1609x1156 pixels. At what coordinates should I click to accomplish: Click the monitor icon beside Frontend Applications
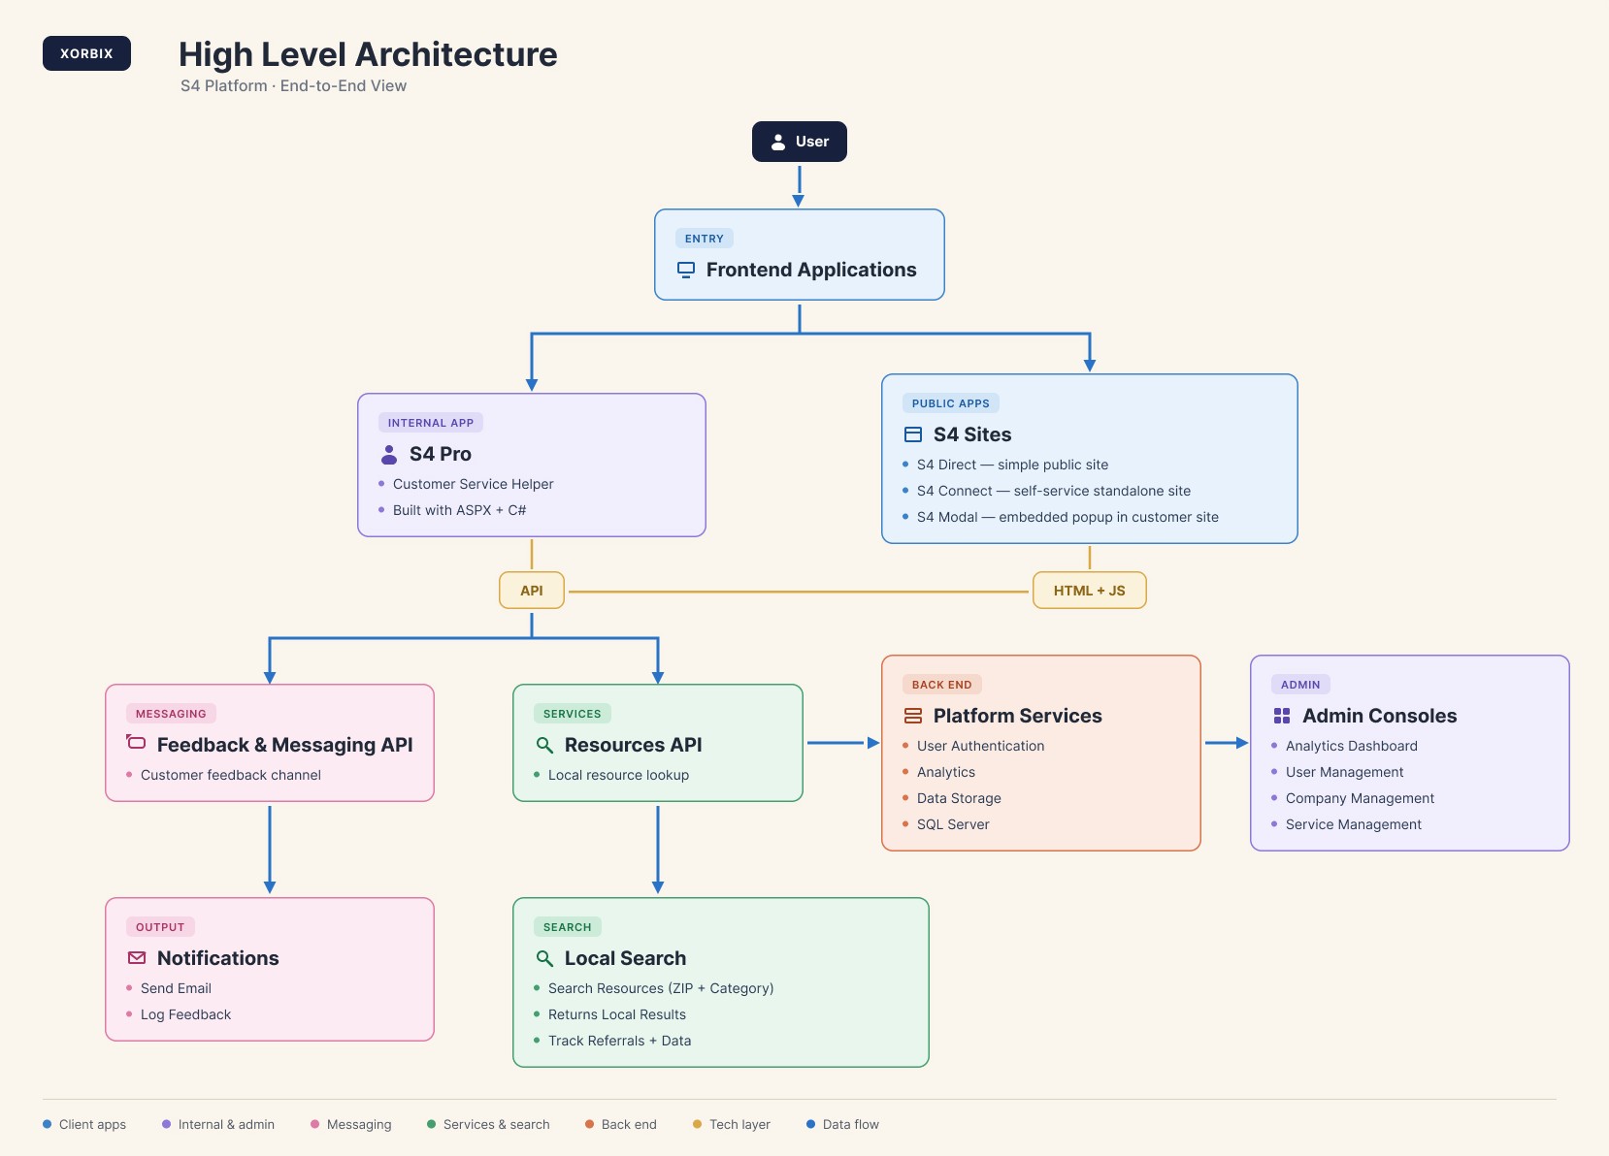click(686, 270)
